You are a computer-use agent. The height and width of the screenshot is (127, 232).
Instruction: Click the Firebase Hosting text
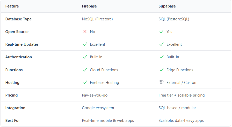pyautogui.click(x=104, y=83)
